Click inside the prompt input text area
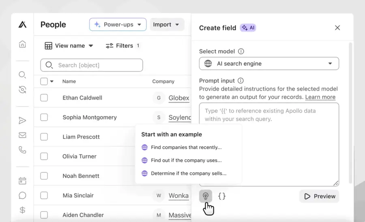The image size is (365, 222). coord(269,144)
